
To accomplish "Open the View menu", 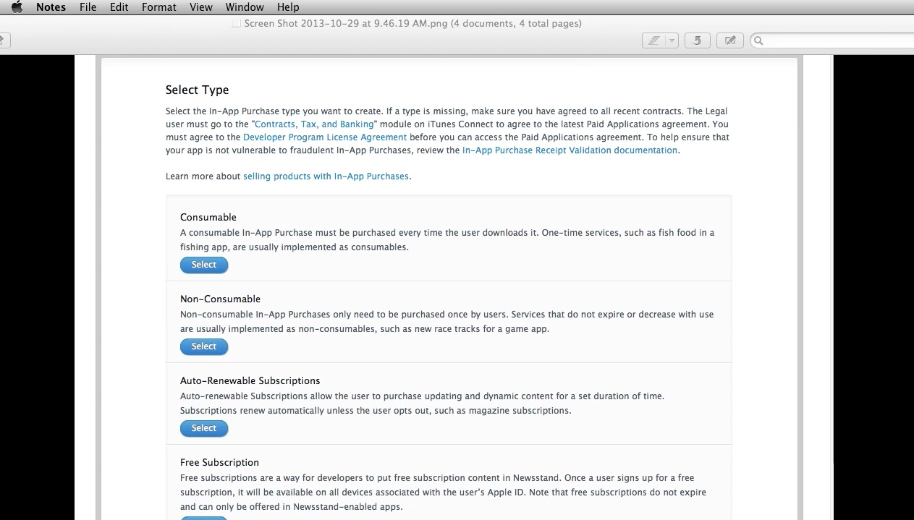I will coord(200,7).
